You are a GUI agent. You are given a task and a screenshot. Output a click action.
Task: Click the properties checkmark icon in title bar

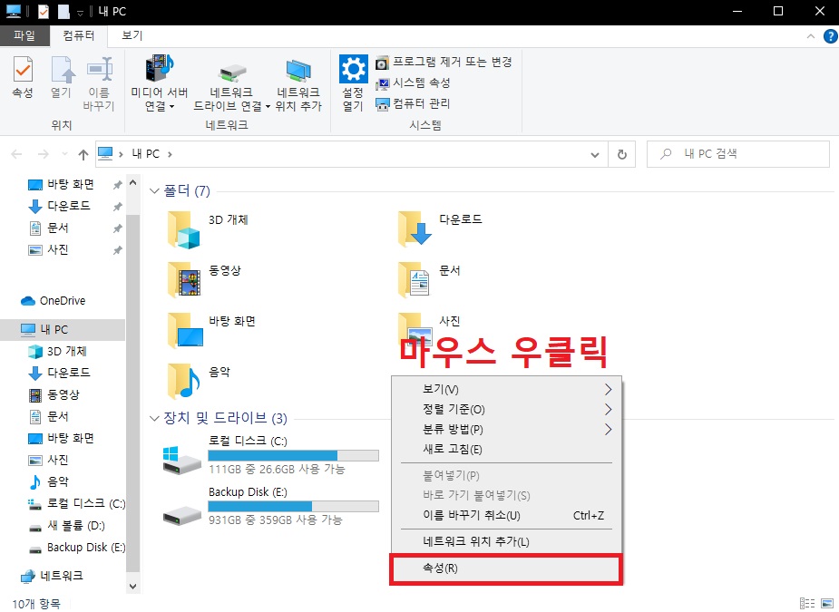point(44,11)
